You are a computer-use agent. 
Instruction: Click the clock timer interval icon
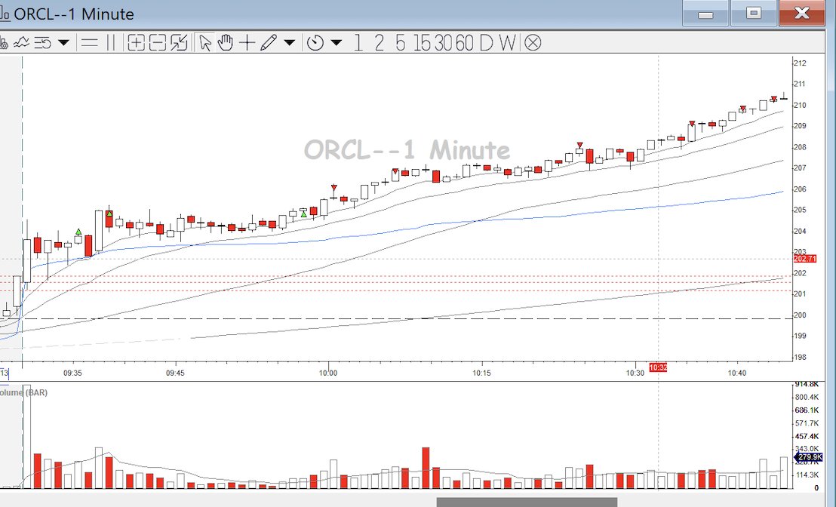(x=315, y=42)
